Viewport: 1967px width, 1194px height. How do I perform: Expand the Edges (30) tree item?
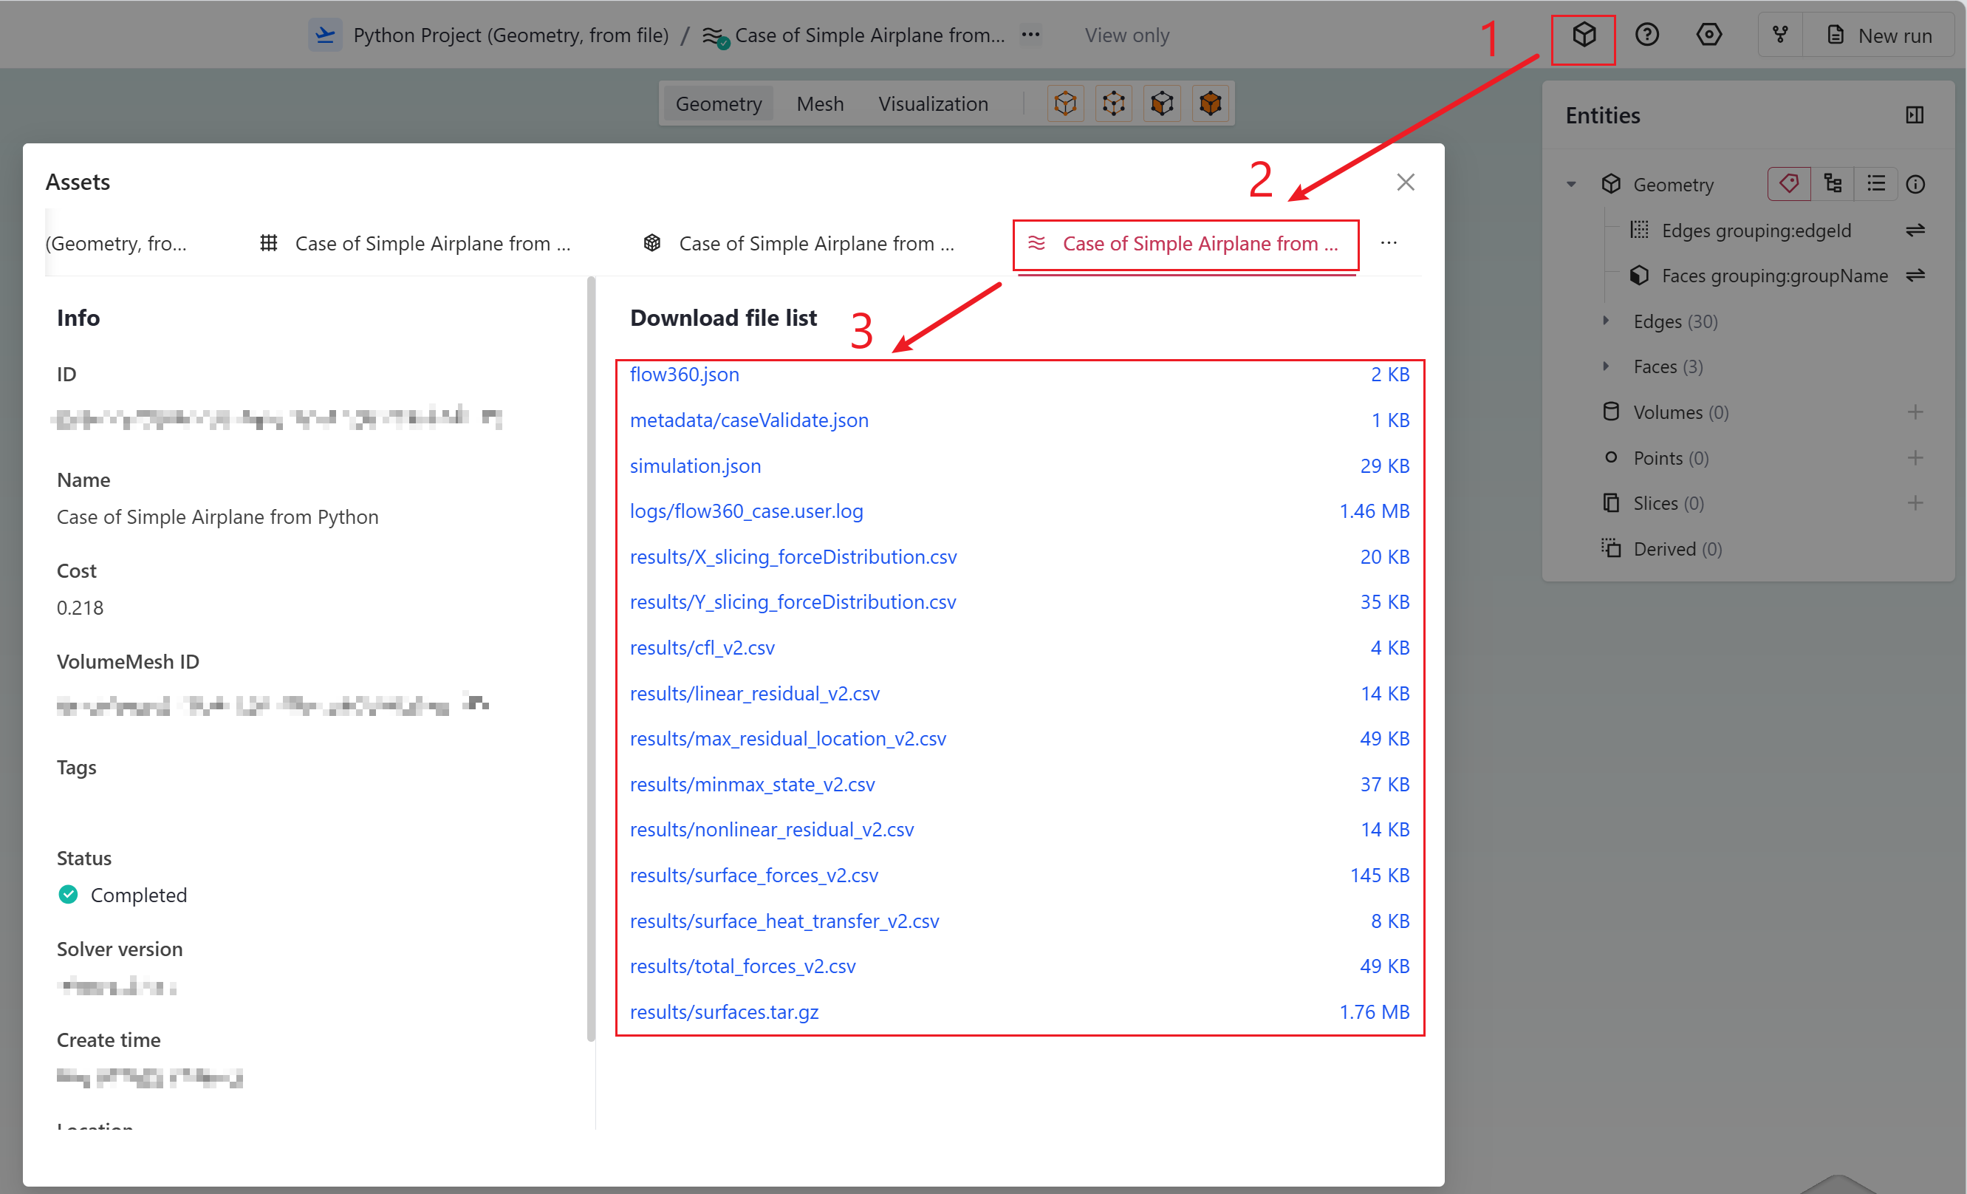click(x=1606, y=321)
